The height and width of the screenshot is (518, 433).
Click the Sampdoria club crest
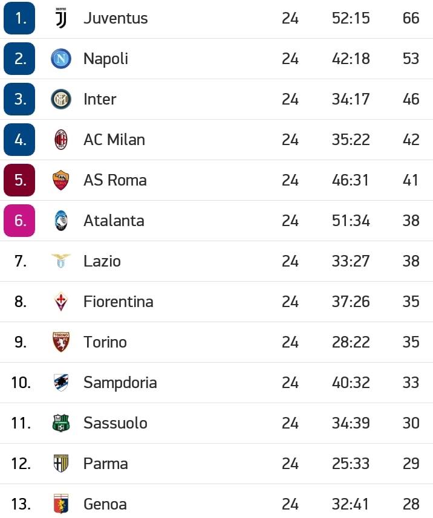click(x=61, y=383)
